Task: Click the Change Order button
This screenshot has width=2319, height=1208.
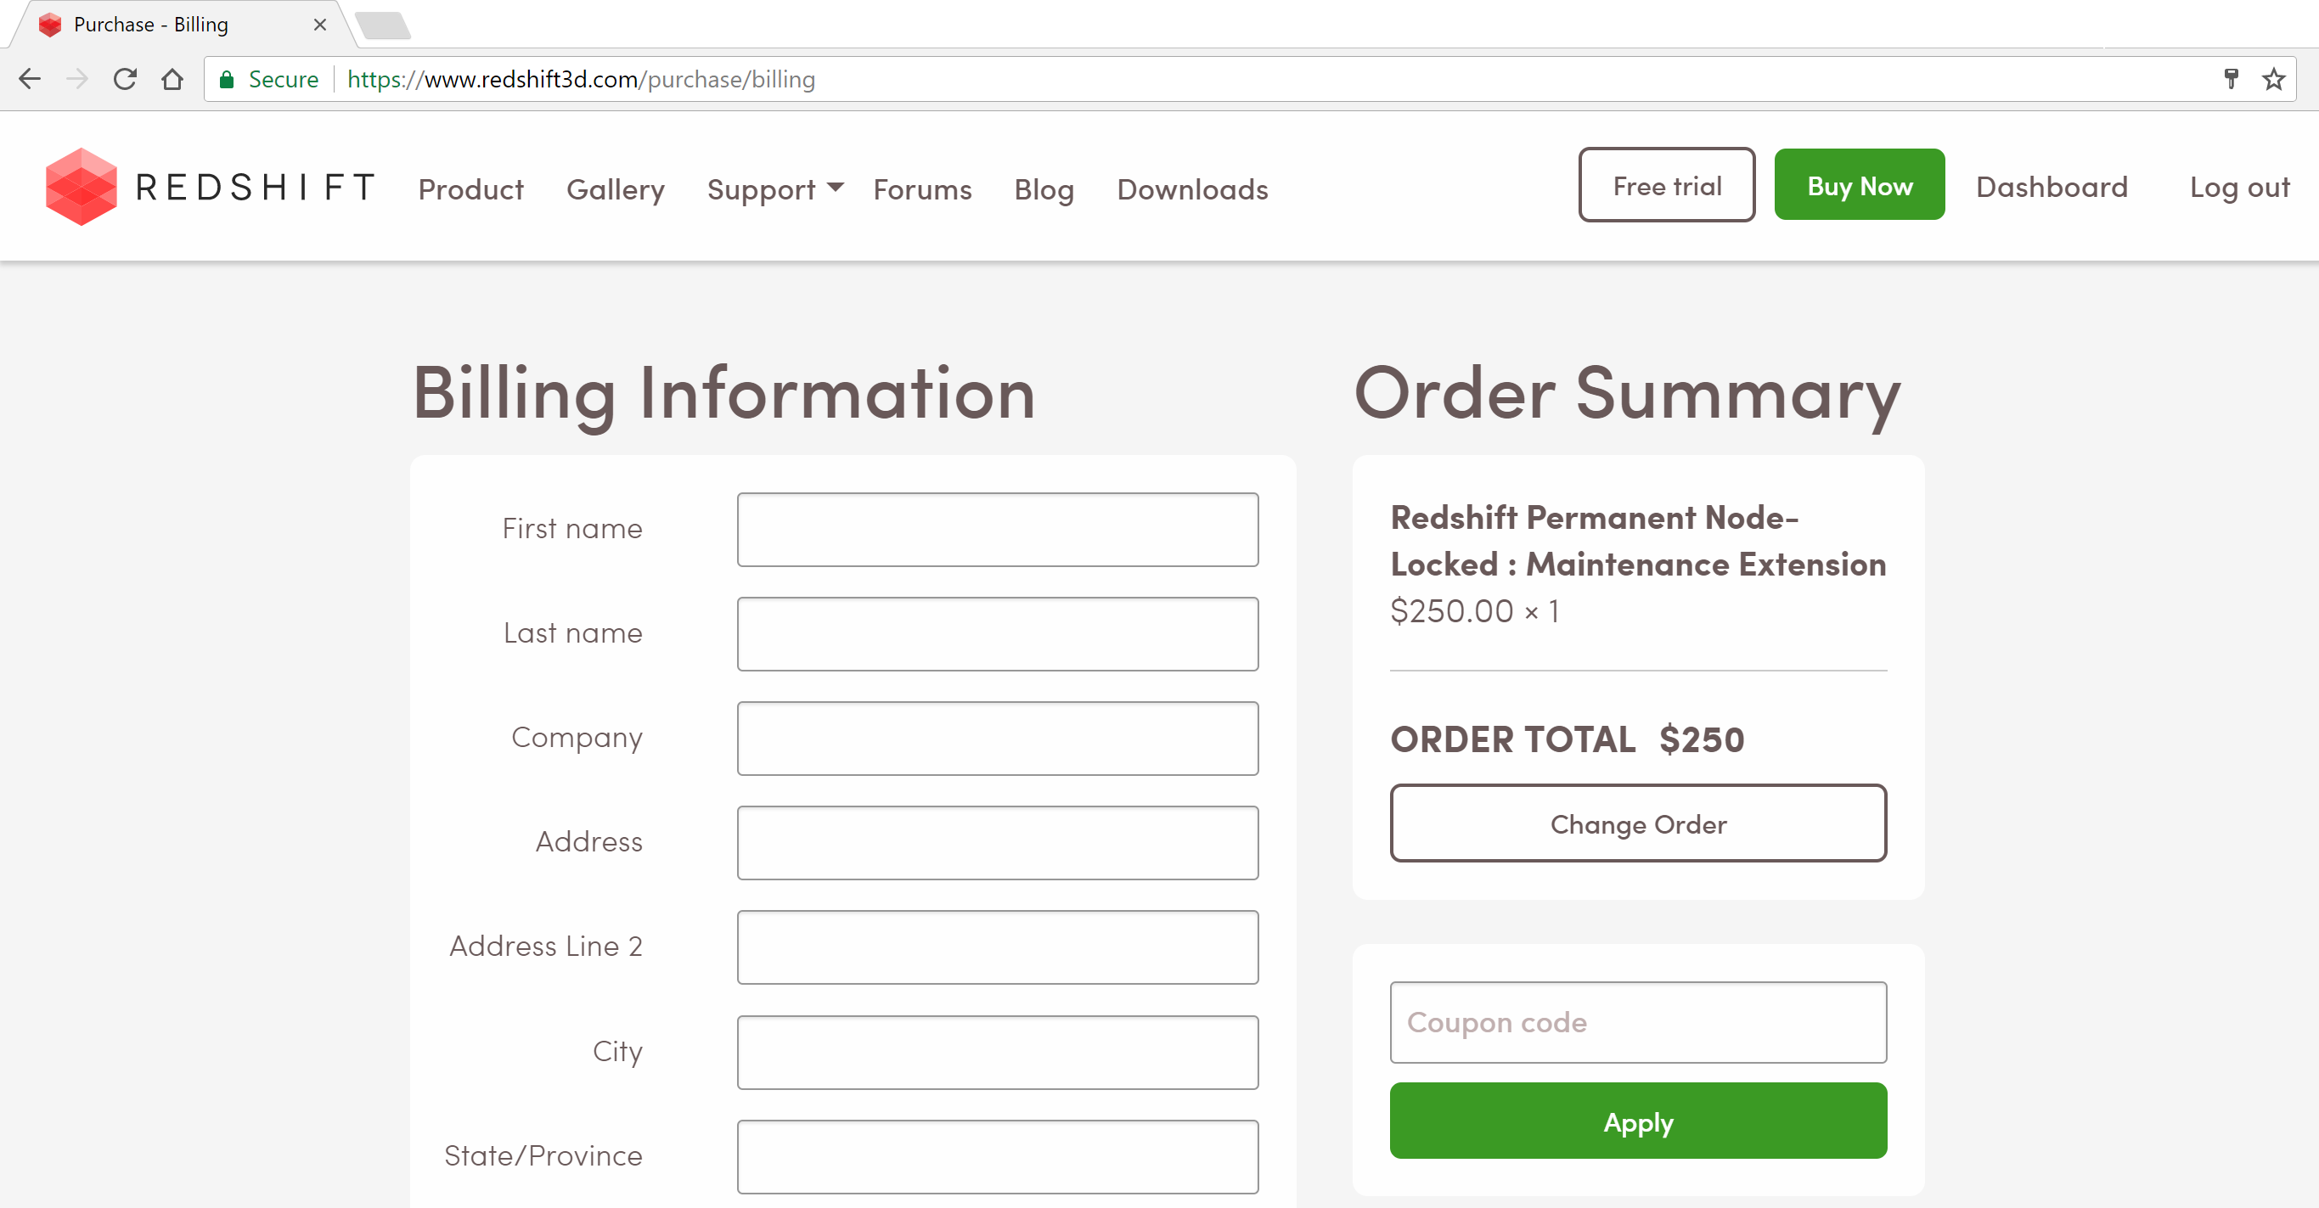Action: 1637,823
